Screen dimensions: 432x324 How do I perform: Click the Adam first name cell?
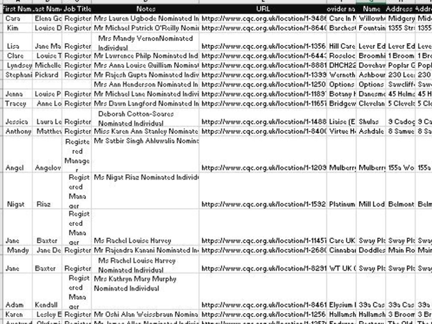pyautogui.click(x=18, y=292)
